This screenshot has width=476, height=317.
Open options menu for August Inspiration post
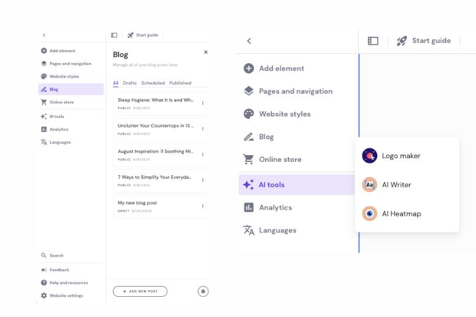[x=203, y=155]
